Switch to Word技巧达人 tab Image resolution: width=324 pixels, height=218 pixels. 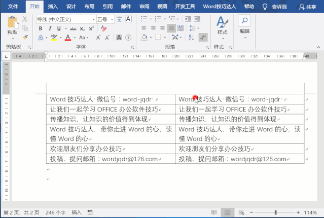[220, 7]
